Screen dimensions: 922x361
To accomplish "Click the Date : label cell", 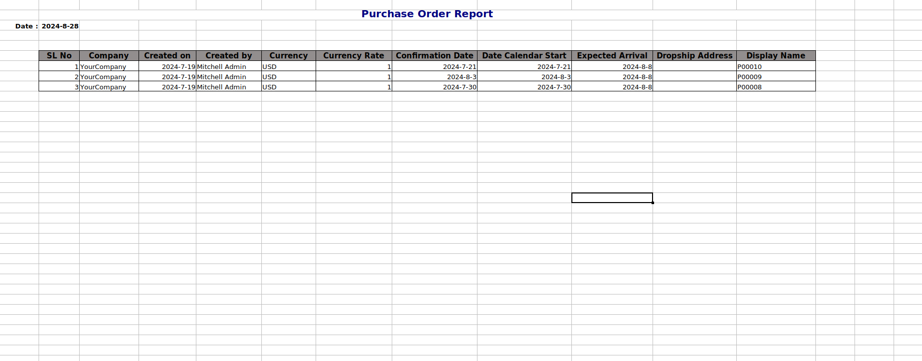I will [26, 26].
